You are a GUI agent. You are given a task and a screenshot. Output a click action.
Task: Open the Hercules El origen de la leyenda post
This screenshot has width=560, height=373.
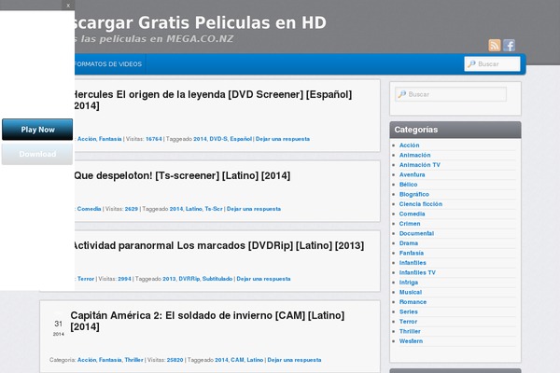(213, 100)
